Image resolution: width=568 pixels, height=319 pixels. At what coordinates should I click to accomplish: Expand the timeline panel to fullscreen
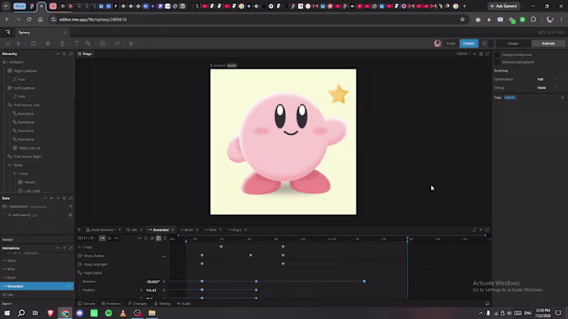point(487,230)
